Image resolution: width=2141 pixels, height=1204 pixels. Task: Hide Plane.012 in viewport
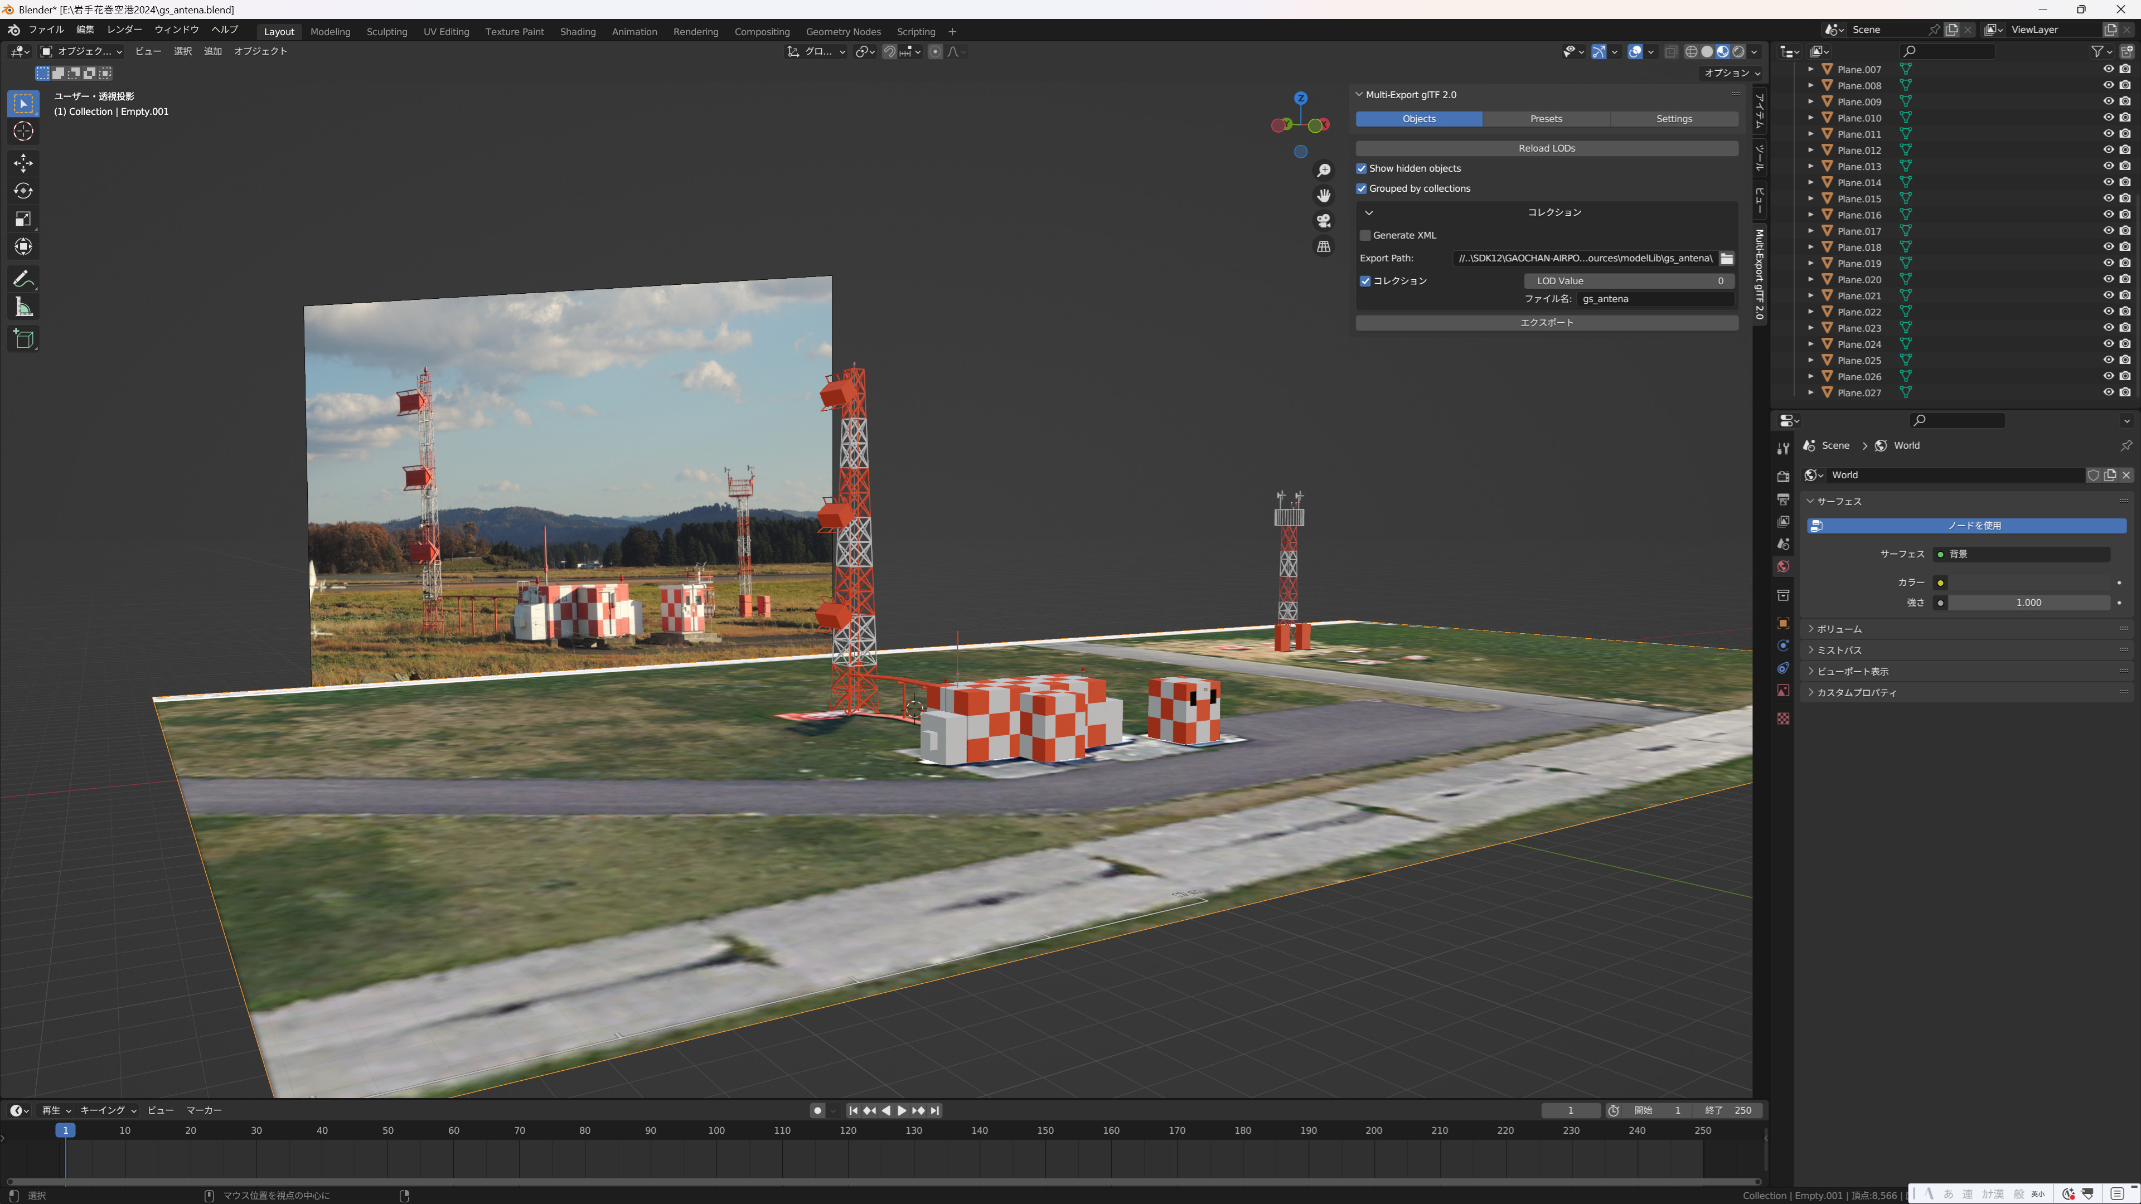2109,151
